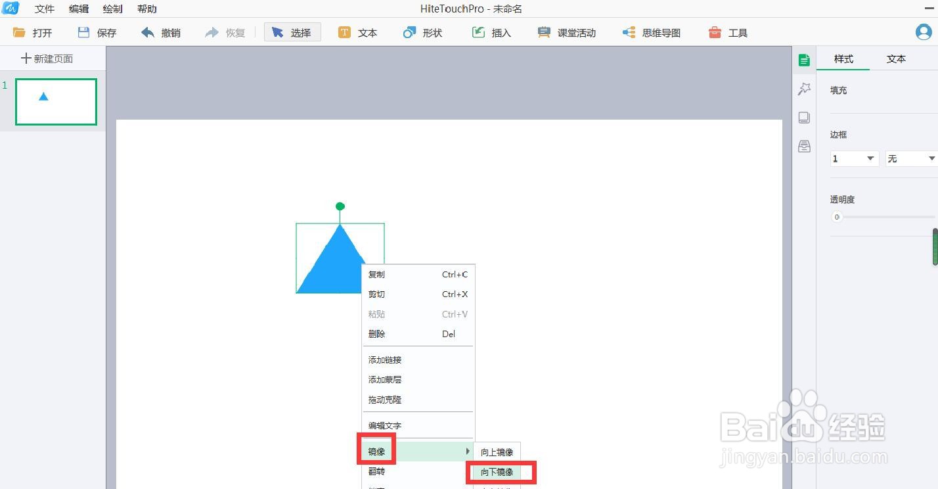Image resolution: width=938 pixels, height=489 pixels.
Task: Open the 思维导图 mind map tool
Action: click(650, 32)
